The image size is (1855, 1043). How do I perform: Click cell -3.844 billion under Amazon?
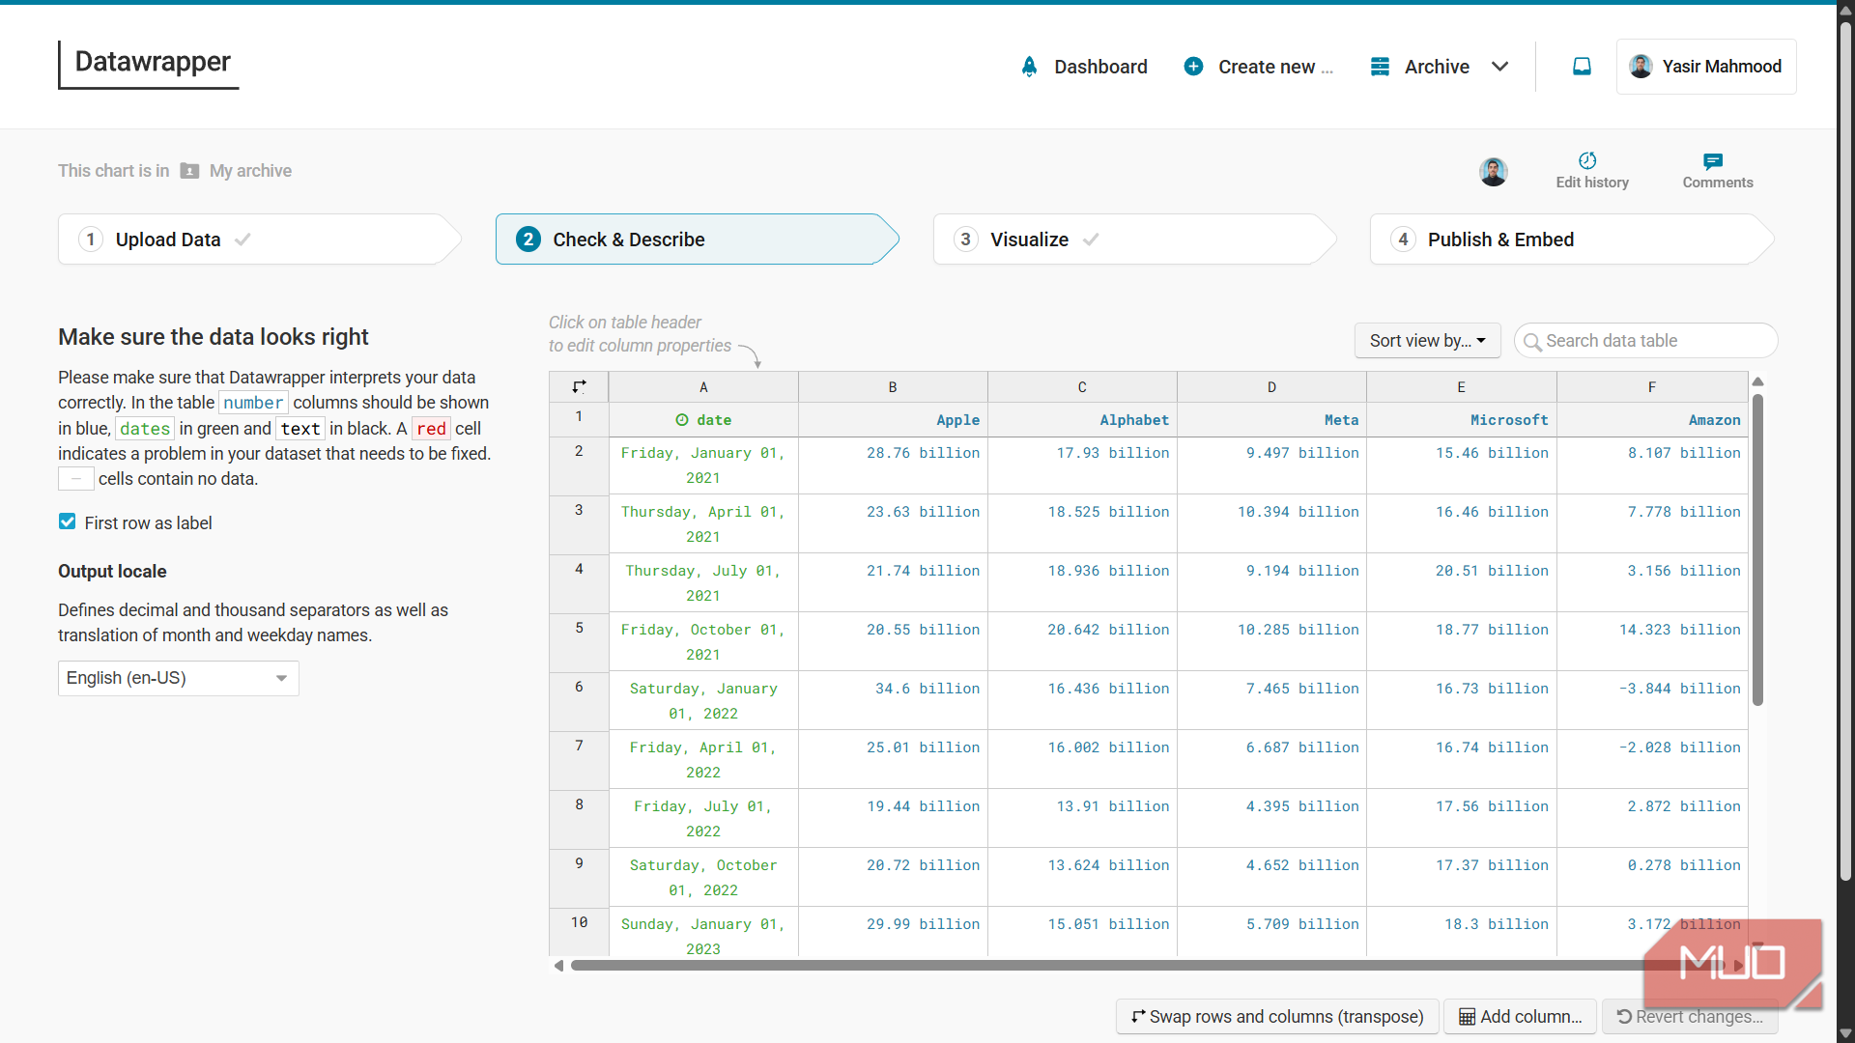1652,701
